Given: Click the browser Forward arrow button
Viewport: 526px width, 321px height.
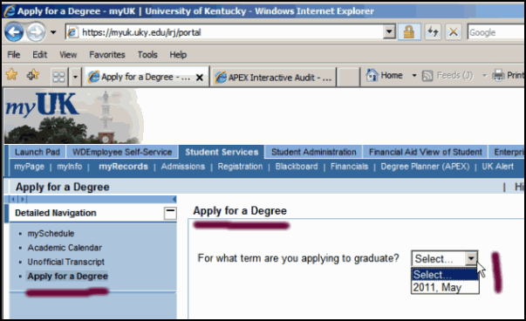Looking at the screenshot, I should point(37,32).
